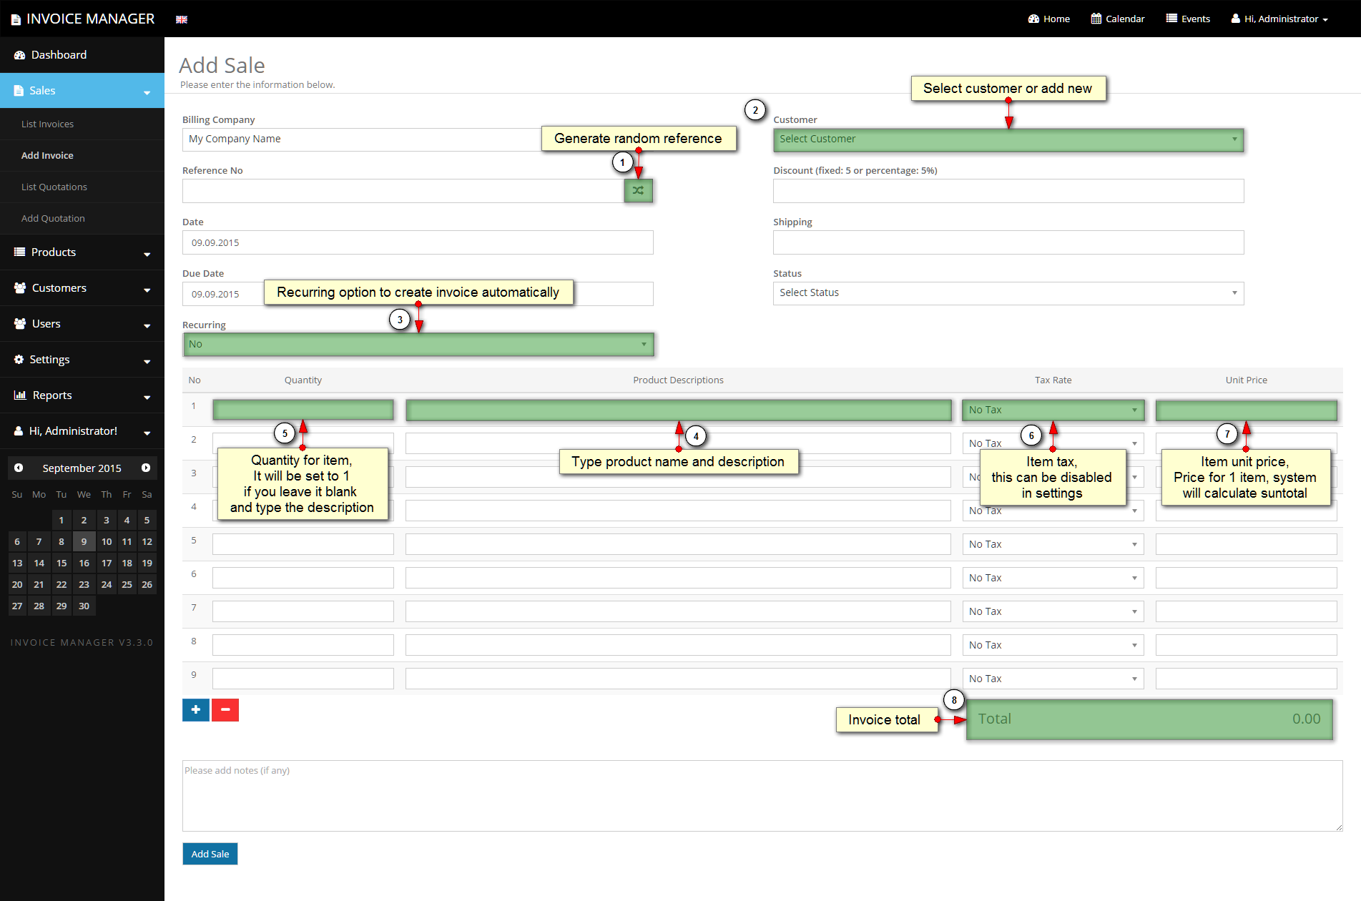Click the red minus remove row button
Screen dimensions: 1361x901
[225, 710]
